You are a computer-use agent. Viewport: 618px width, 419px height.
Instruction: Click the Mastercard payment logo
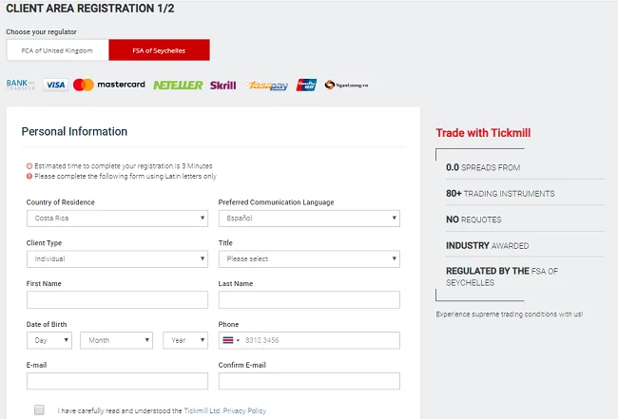[x=109, y=85]
